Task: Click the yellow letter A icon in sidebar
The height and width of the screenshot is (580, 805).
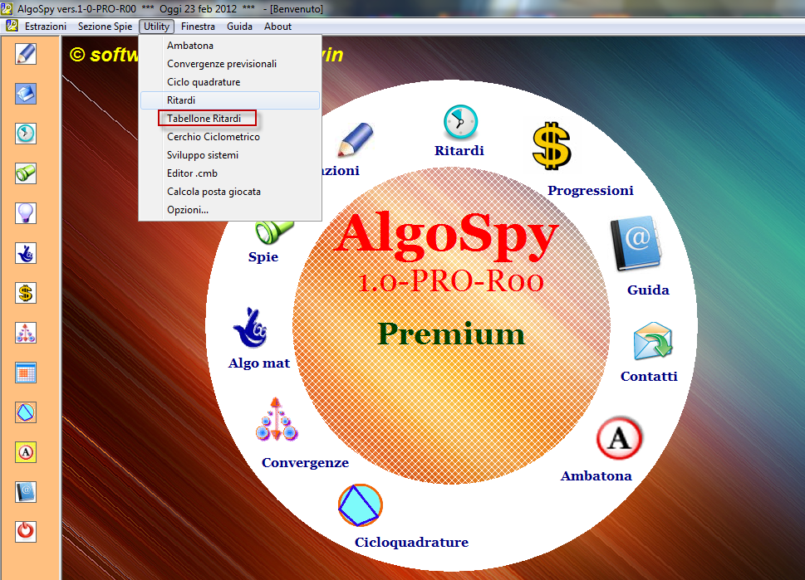Action: pos(26,452)
